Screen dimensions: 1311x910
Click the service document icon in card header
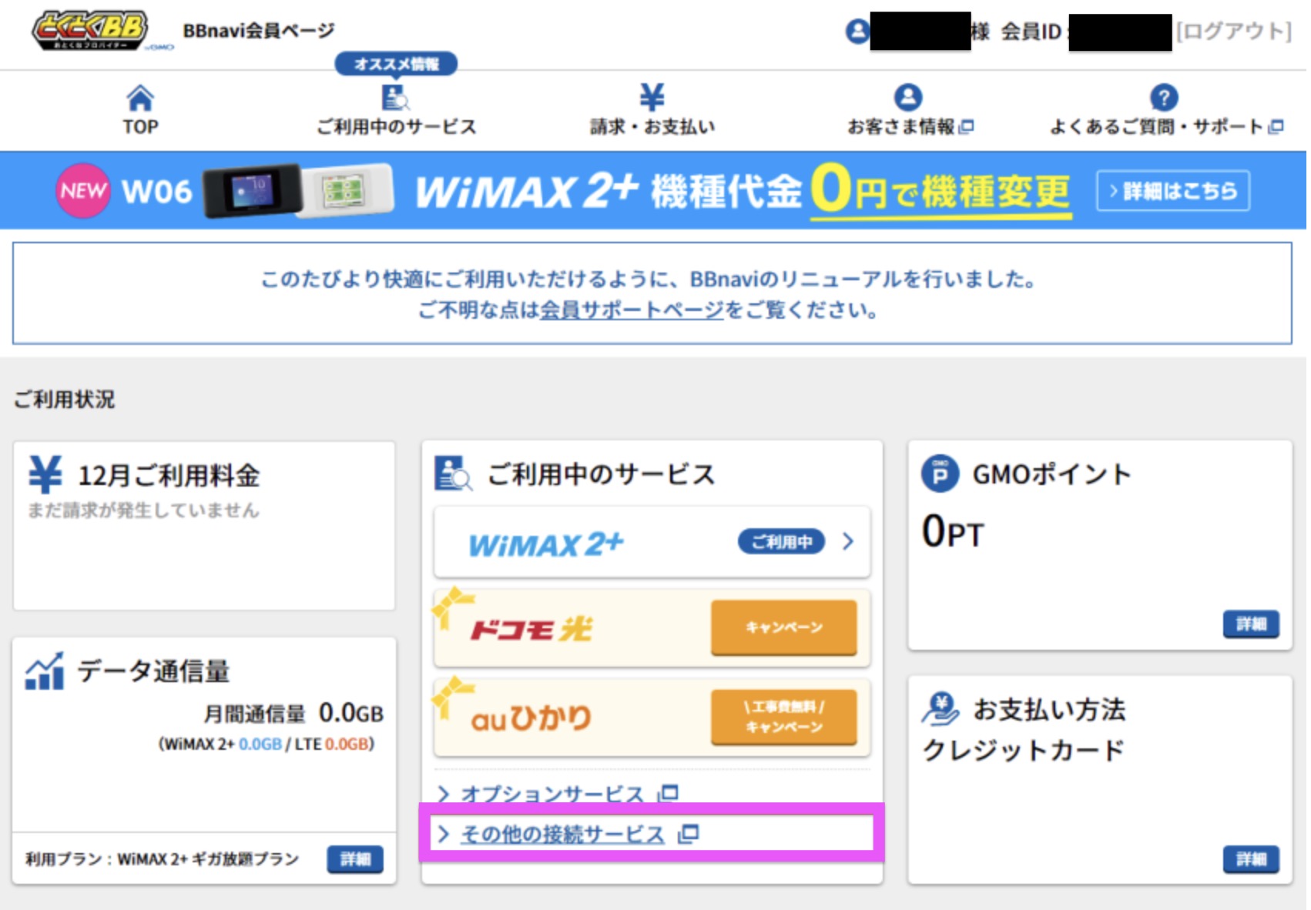453,473
